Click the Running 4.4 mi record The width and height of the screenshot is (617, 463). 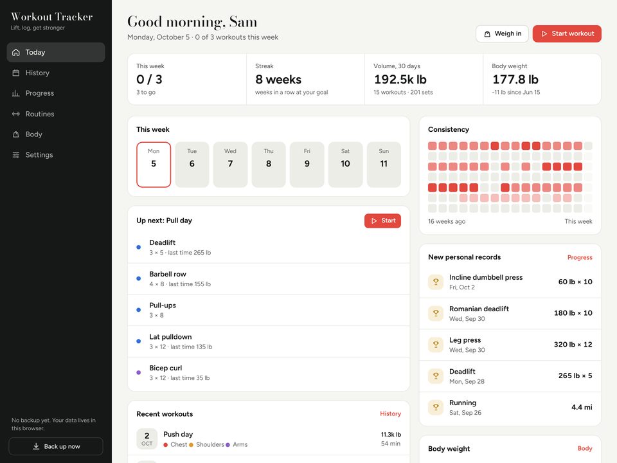(x=510, y=408)
